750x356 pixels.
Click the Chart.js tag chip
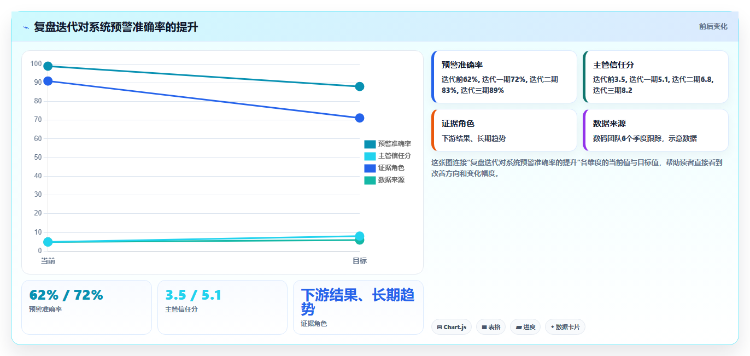coord(452,327)
